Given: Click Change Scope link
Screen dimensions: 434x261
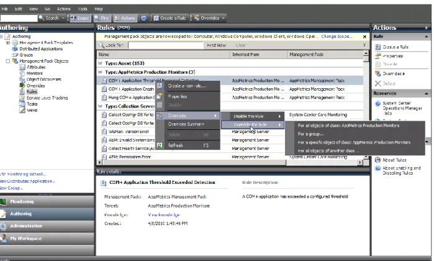Looking at the screenshot, I should click(x=337, y=36).
